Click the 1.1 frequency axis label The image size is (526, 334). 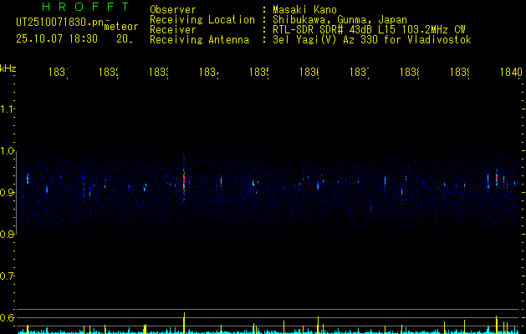tap(8, 109)
